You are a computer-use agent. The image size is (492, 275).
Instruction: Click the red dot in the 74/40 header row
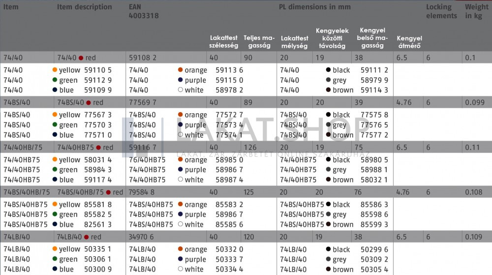(81, 58)
